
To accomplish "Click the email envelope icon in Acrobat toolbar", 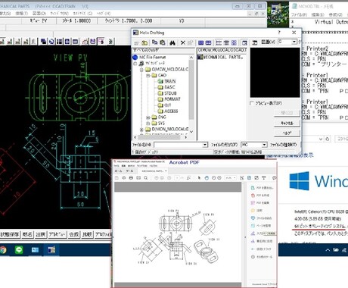I will [138, 178].
